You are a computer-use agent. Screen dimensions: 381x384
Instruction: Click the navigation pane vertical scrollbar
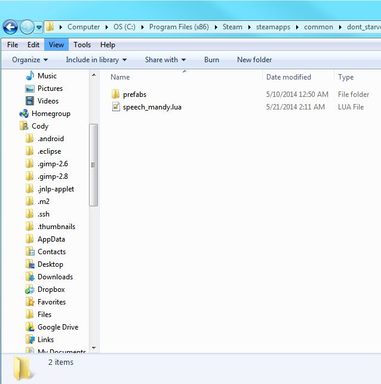click(x=93, y=164)
